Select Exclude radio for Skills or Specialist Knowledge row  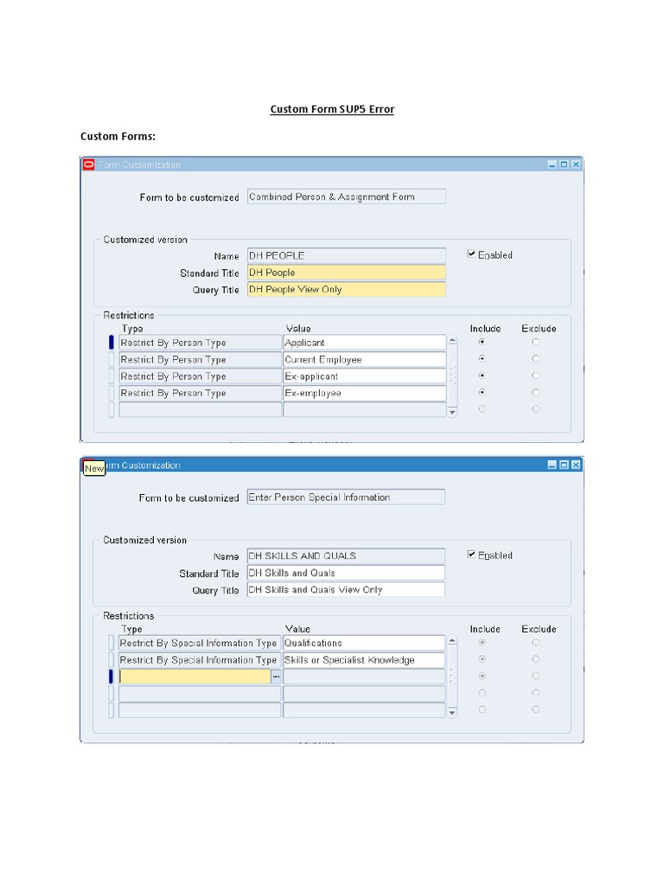click(x=535, y=659)
